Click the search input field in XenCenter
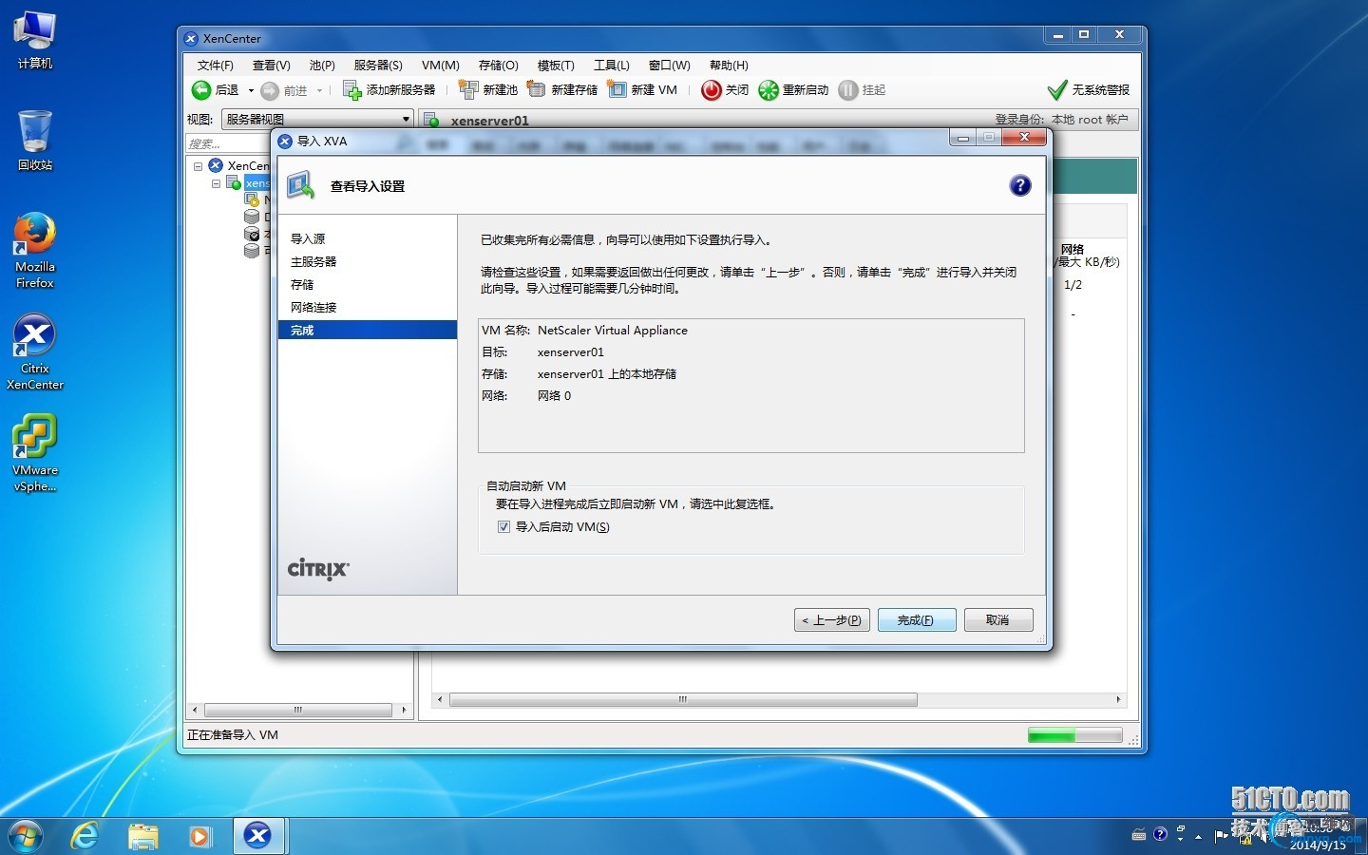 click(227, 143)
